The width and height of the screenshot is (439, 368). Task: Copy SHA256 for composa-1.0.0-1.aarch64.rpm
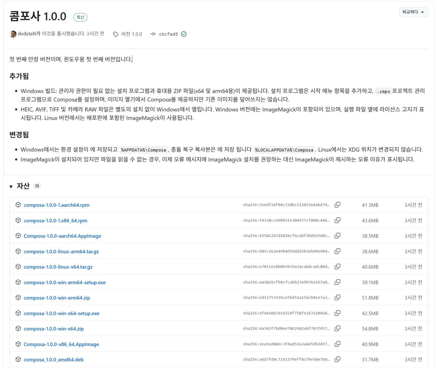[337, 205]
